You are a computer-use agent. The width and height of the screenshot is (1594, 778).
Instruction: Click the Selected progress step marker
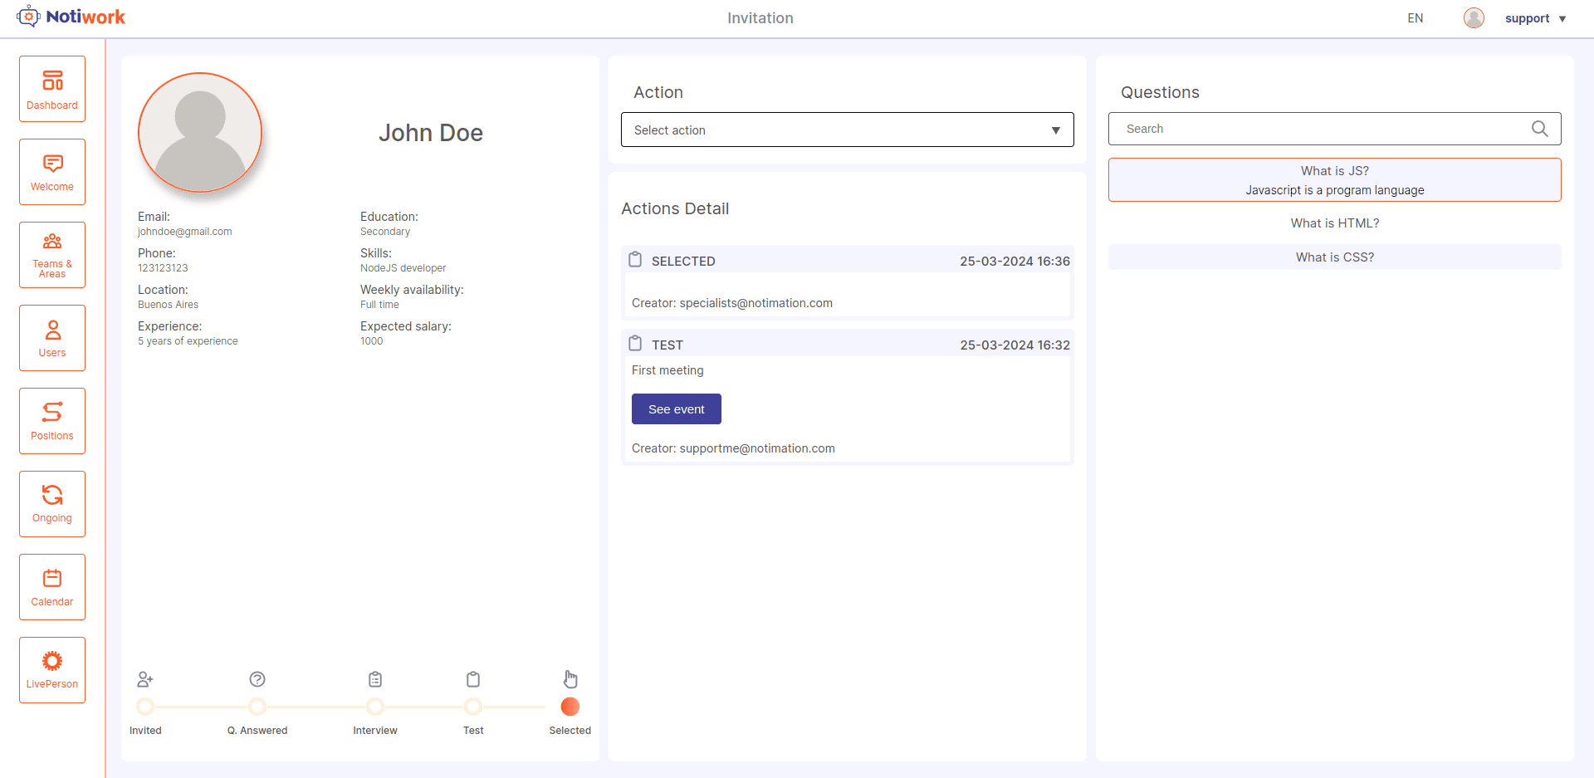coord(570,707)
